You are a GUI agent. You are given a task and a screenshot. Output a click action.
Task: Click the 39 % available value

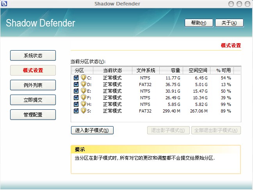[226, 98]
